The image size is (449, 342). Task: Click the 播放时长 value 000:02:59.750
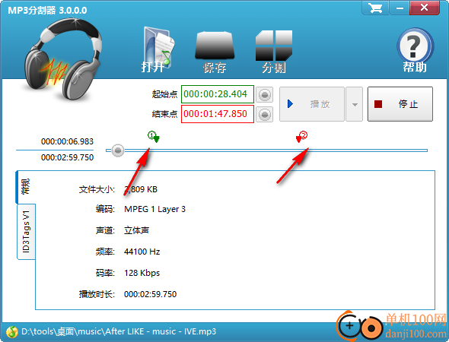pyautogui.click(x=150, y=294)
